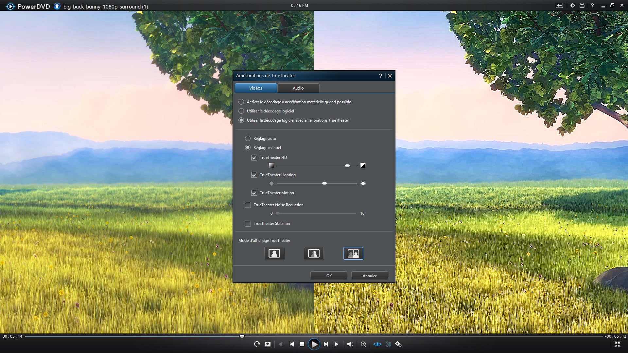Click the 'Mode d'affichage TrueTheater' label

click(264, 240)
